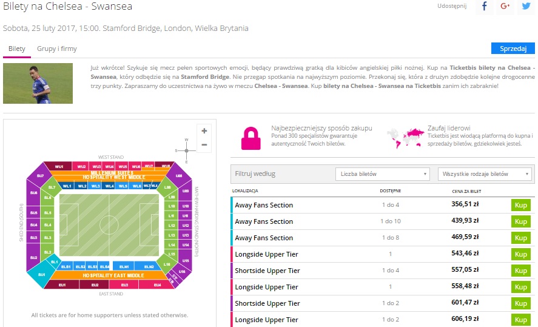538x327 pixels.
Task: Zoom out of the stadium map
Action: coord(204,144)
